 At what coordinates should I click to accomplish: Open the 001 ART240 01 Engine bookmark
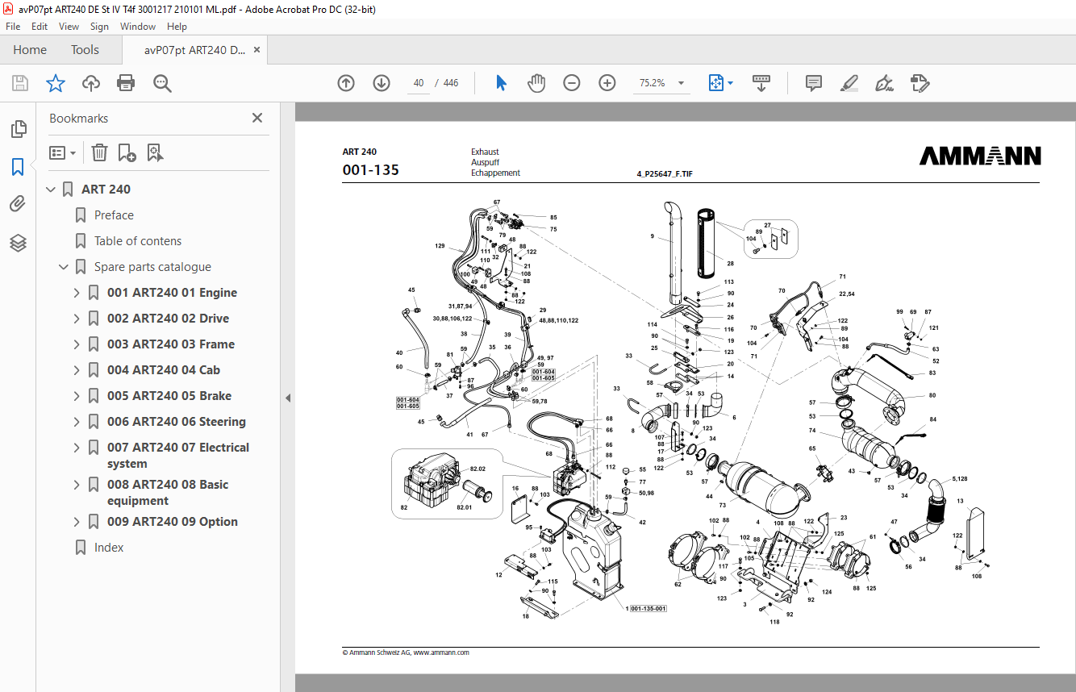[172, 293]
